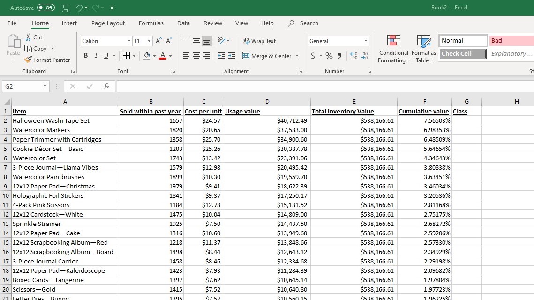The height and width of the screenshot is (300, 534).
Task: Open the View tab
Action: point(241,23)
